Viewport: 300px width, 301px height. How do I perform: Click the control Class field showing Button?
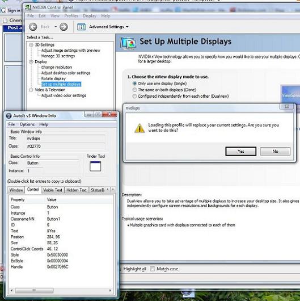click(53, 163)
